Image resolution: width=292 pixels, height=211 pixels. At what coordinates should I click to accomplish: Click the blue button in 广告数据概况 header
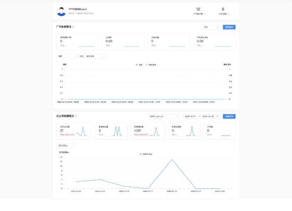[229, 27]
